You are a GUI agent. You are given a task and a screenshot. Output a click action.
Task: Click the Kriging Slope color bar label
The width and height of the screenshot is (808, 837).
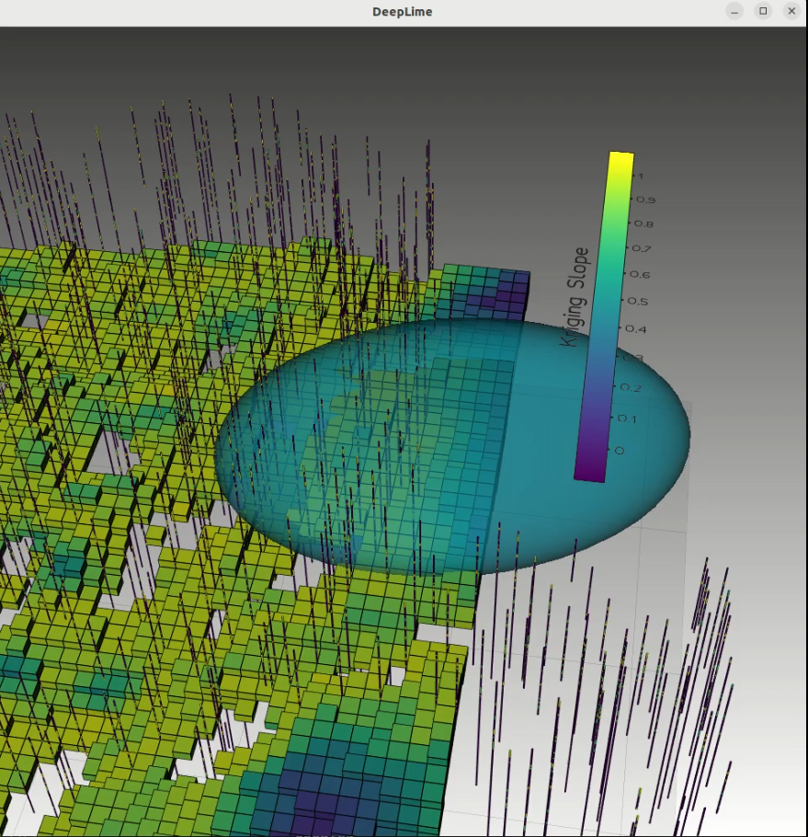tap(575, 296)
